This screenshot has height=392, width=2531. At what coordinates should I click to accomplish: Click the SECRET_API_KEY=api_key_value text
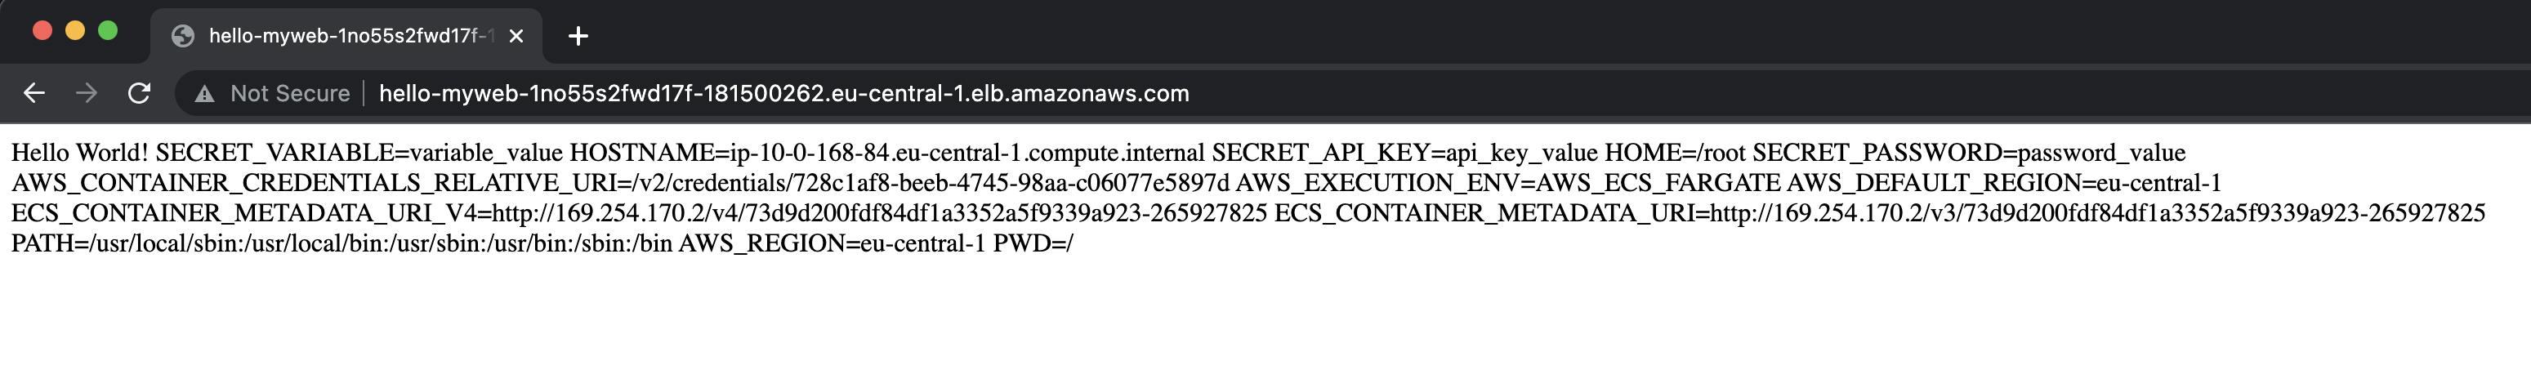(x=1404, y=154)
